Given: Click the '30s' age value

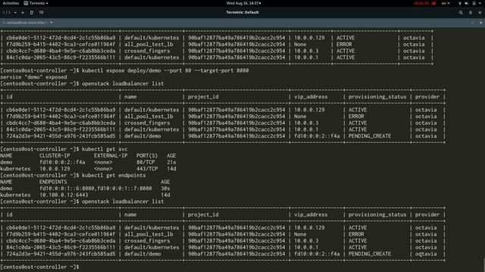Looking at the screenshot, I should pos(165,188).
